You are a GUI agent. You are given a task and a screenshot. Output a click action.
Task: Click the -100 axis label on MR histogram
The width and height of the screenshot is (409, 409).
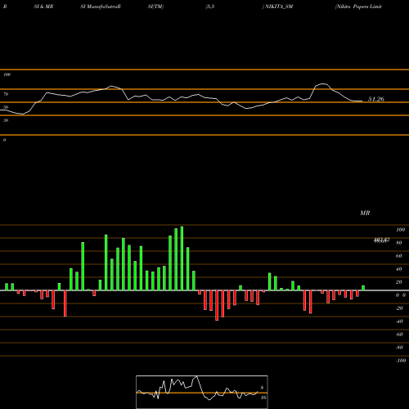401,361
